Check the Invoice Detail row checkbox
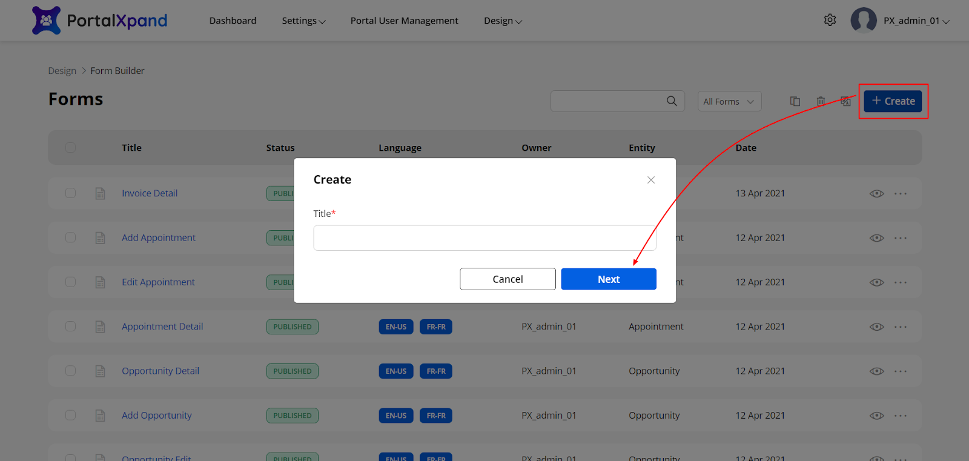Image resolution: width=969 pixels, height=461 pixels. [71, 193]
